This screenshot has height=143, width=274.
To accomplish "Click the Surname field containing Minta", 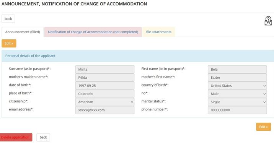I will (x=105, y=70).
